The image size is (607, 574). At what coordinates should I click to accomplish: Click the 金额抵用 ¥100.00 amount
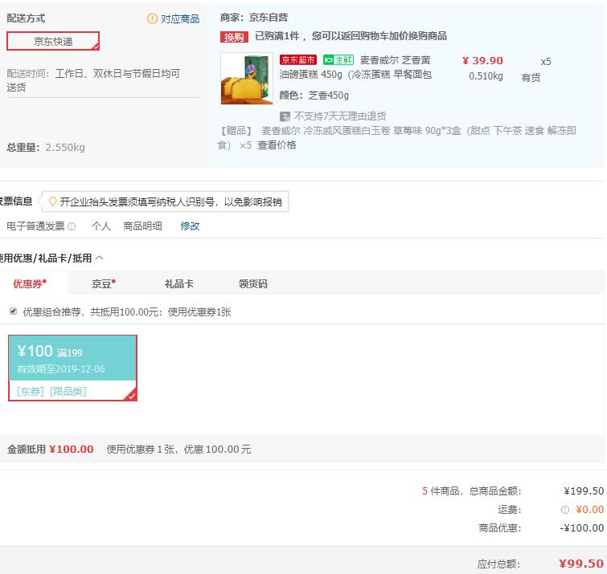pyautogui.click(x=72, y=449)
